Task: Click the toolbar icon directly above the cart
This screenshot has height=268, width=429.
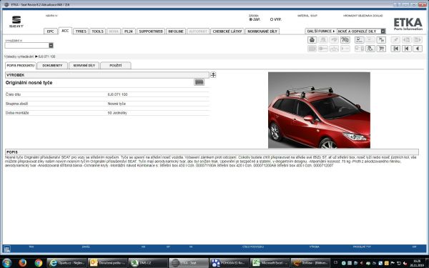Action: click(x=381, y=40)
